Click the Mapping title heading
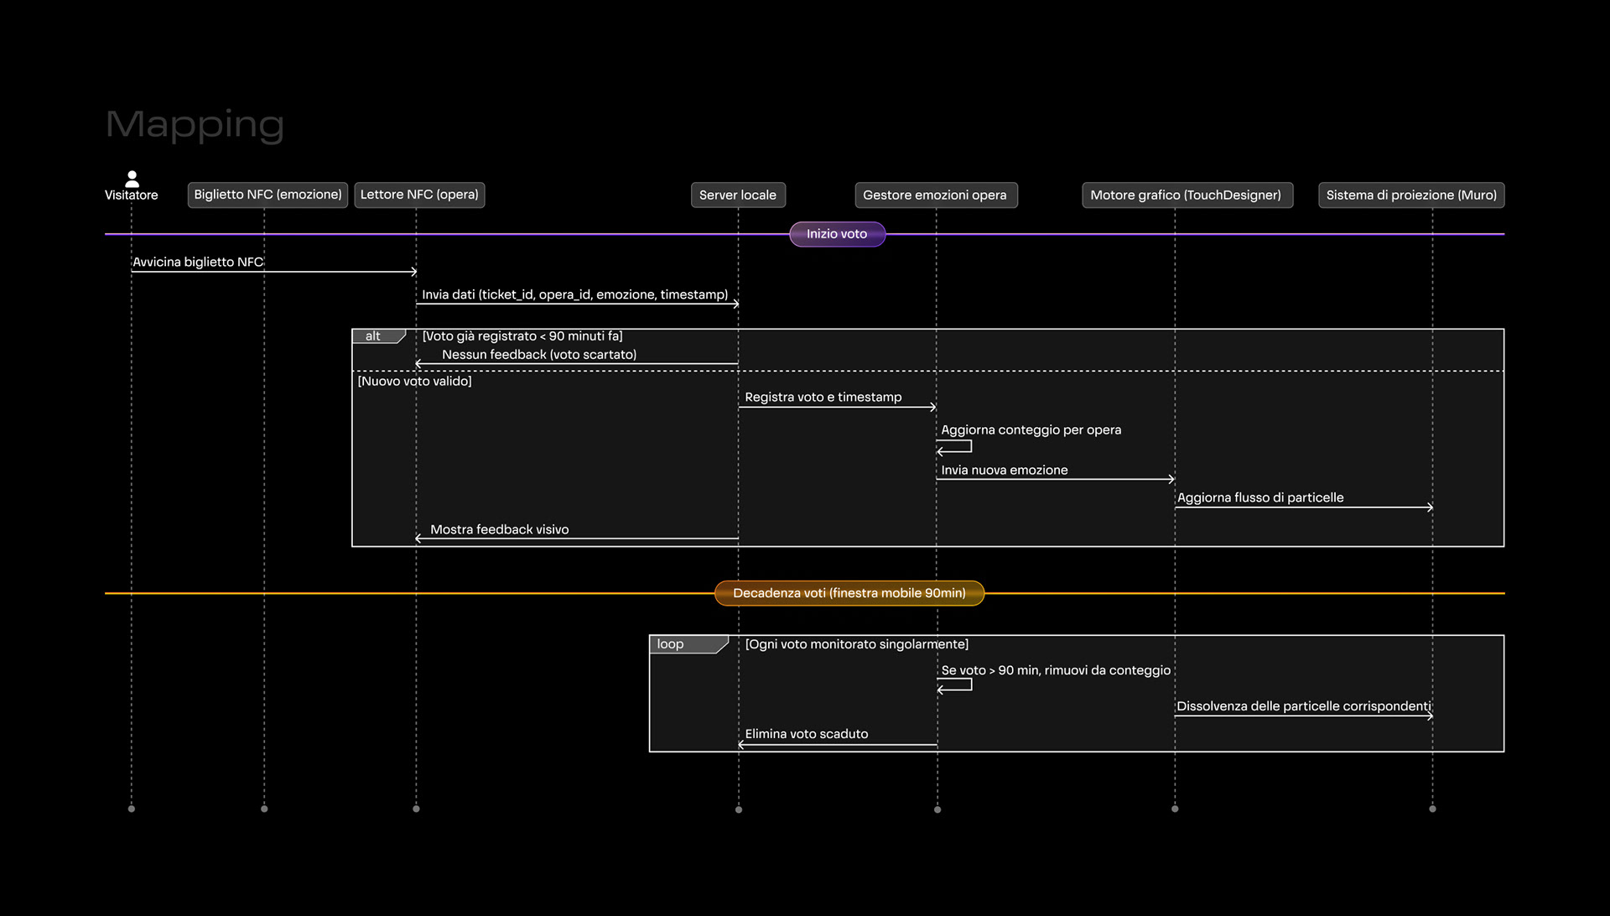1610x916 pixels. pos(195,125)
